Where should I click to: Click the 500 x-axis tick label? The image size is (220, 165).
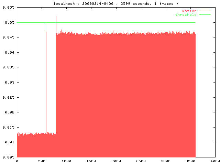42,161
